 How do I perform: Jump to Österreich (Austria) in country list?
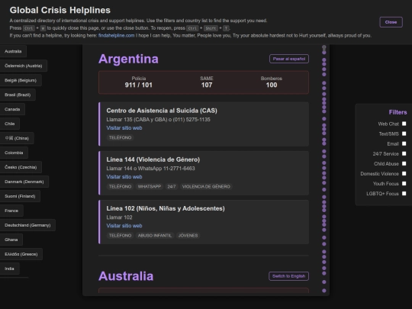click(x=24, y=66)
